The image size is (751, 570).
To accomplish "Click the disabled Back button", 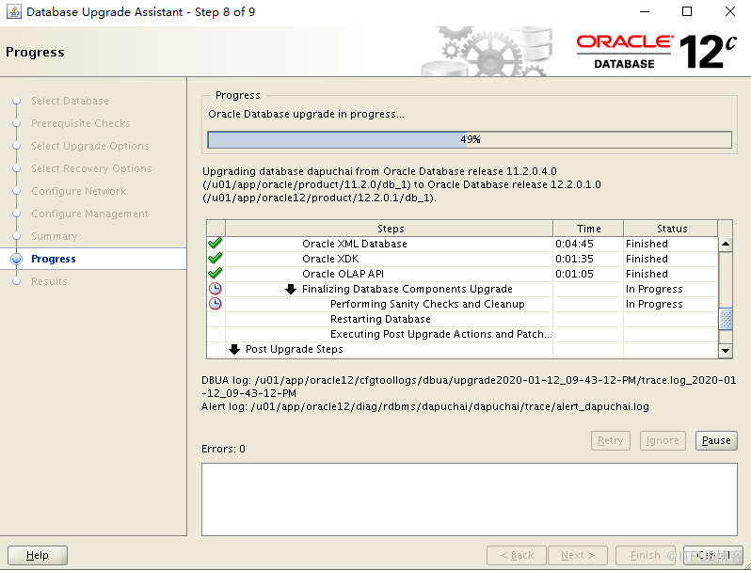I will [517, 555].
